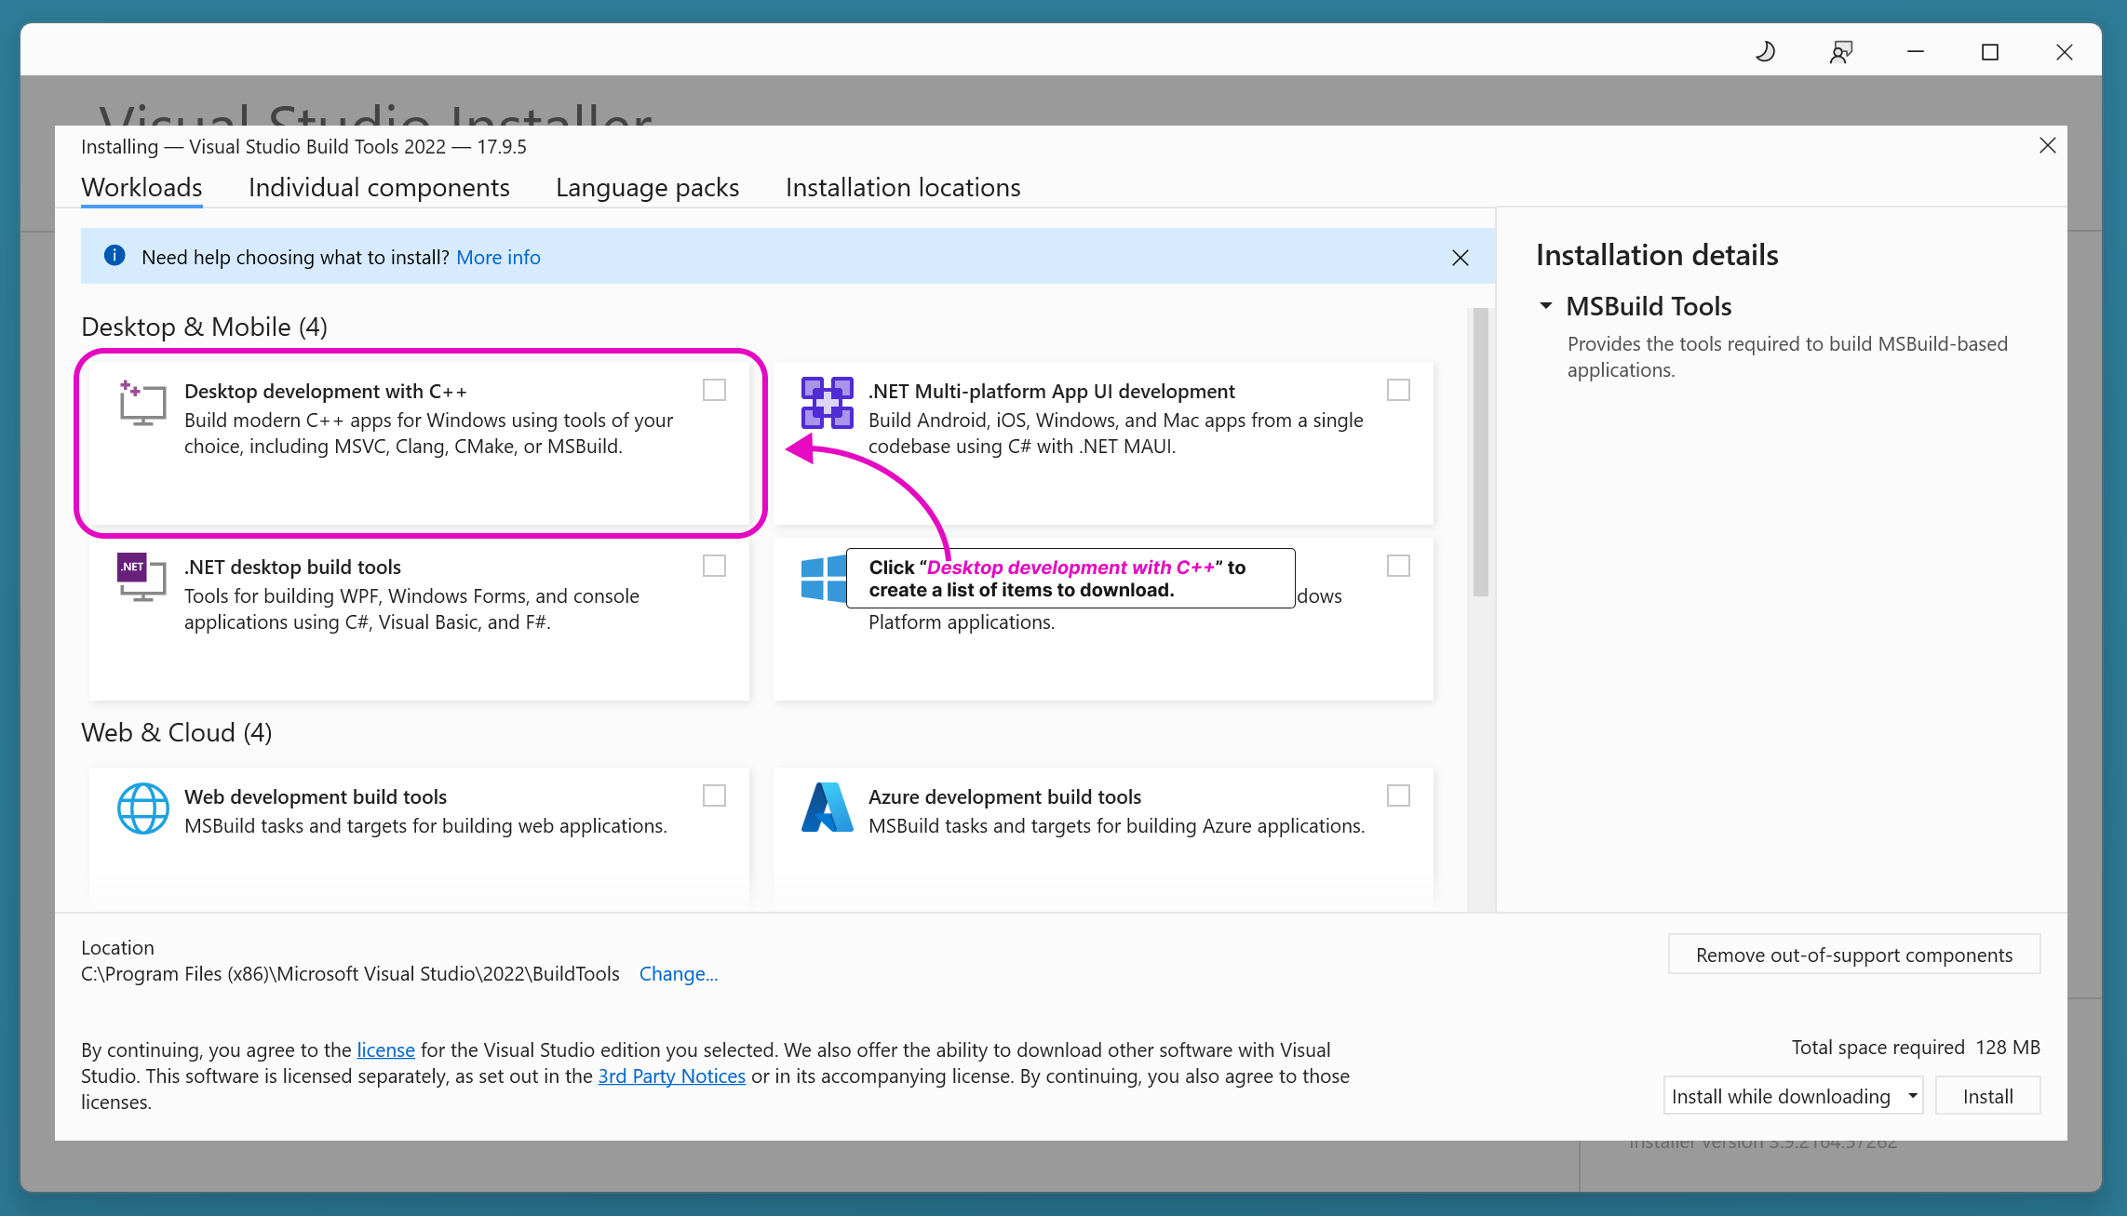The height and width of the screenshot is (1216, 2127).
Task: Collapse the MSBuild Tools details section
Action: click(x=1546, y=306)
